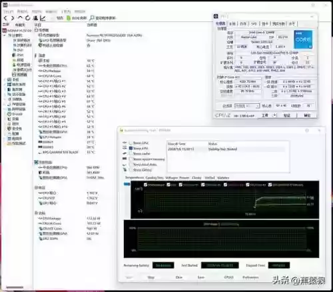Screen dimensions: 333x292
Task: Expand the Operating System tree node
Action: point(5,85)
